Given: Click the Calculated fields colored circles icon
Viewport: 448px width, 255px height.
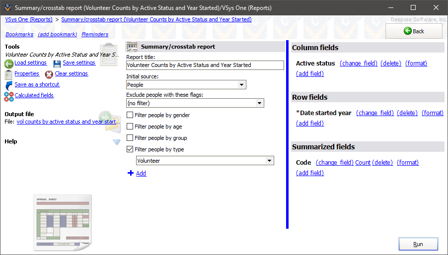Looking at the screenshot, I should pyautogui.click(x=9, y=97).
